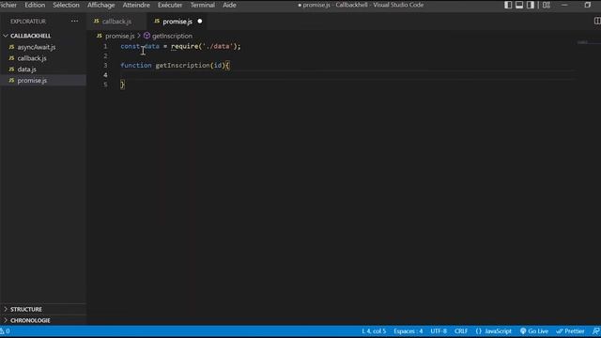Change indentation via Espaces : 4
The height and width of the screenshot is (338, 601).
(x=408, y=331)
